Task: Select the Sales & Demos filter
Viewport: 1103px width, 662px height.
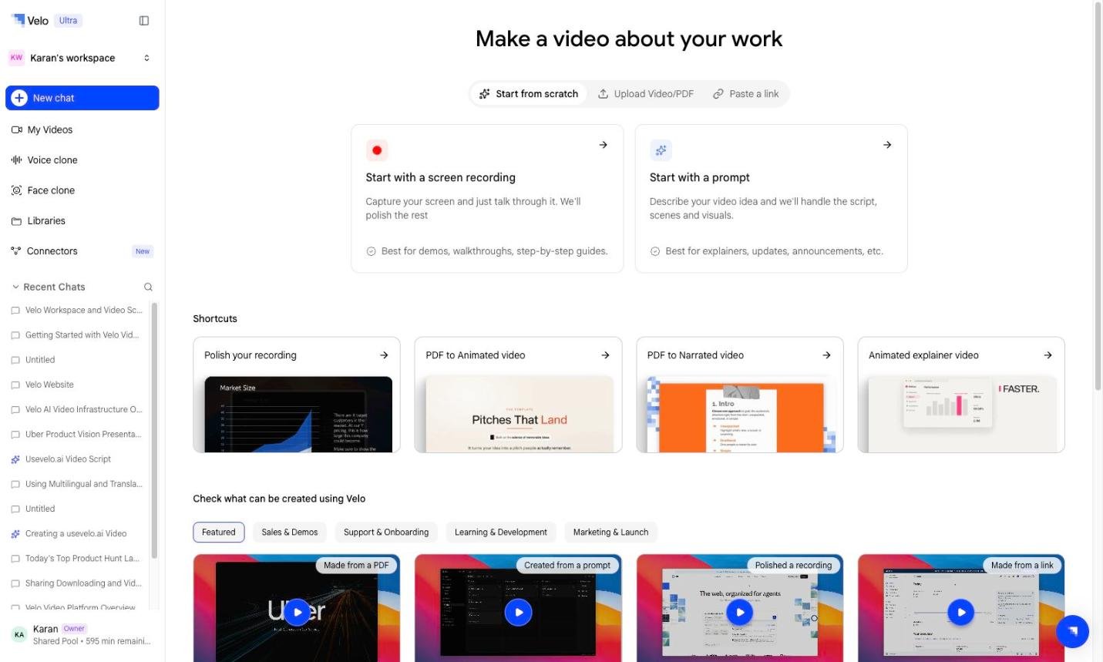Action: pyautogui.click(x=290, y=533)
